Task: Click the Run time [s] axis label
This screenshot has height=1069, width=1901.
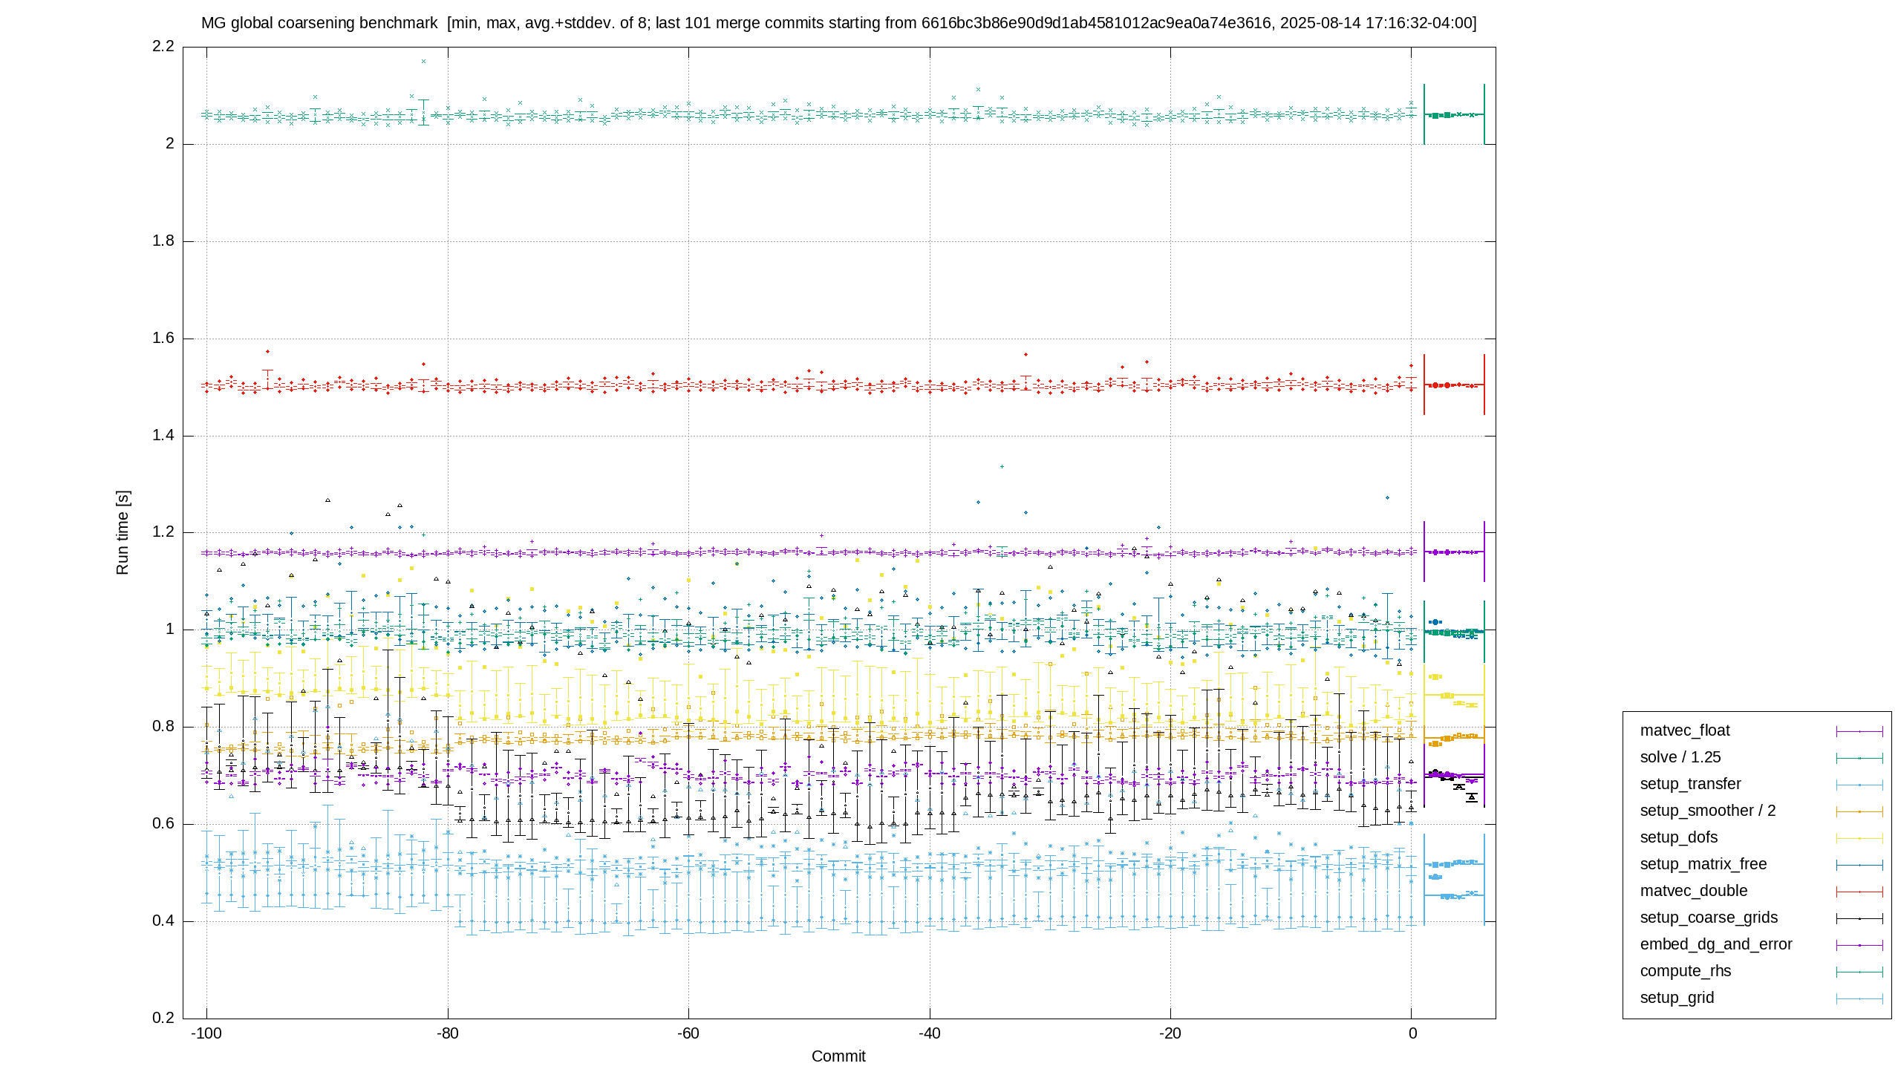Action: click(x=123, y=532)
